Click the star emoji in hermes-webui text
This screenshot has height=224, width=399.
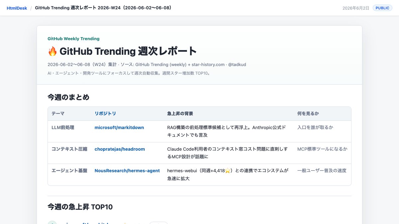pos(228,171)
